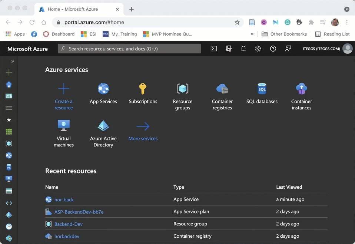
Task: Click the ITEGGS account avatar
Action: pos(347,49)
